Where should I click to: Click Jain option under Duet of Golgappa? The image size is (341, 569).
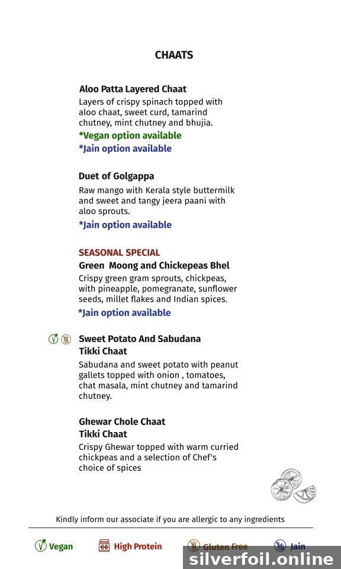[125, 225]
